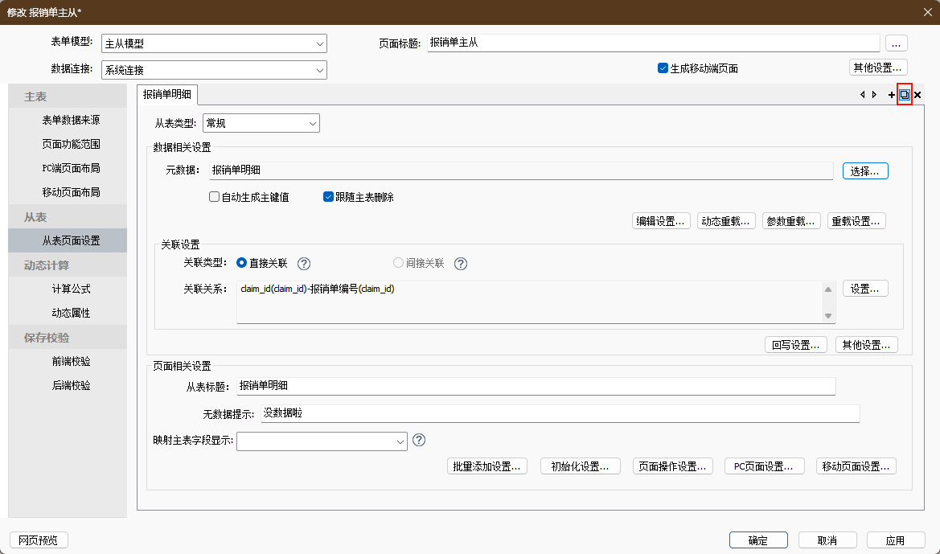This screenshot has height=554, width=940.
Task: Click the 回写设置 button
Action: click(x=795, y=345)
